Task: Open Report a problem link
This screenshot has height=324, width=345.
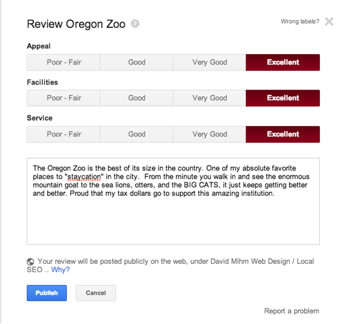Action: click(292, 311)
